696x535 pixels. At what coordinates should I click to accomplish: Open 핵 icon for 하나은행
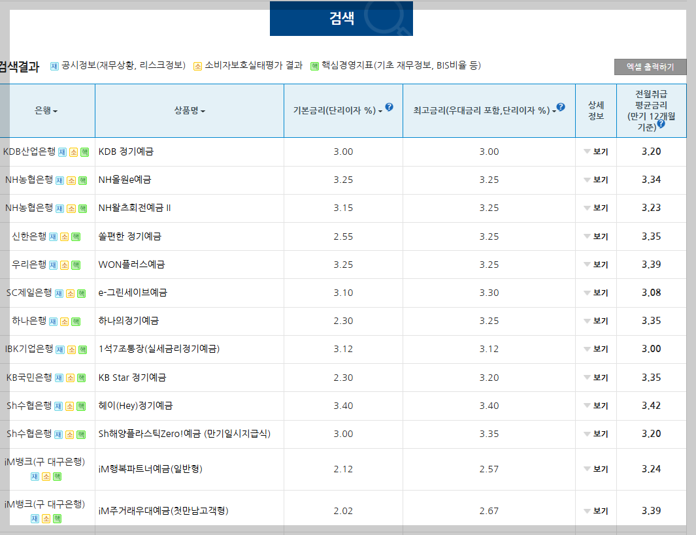point(76,321)
